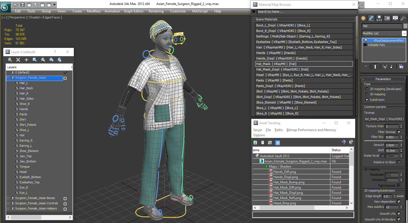Click the Delete Layer X icon
This screenshot has width=408, height=223.
(x=18, y=59)
